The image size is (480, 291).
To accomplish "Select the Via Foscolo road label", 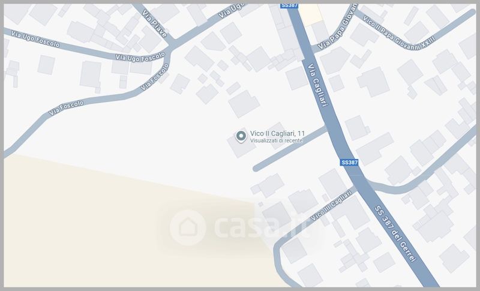I will (66, 108).
